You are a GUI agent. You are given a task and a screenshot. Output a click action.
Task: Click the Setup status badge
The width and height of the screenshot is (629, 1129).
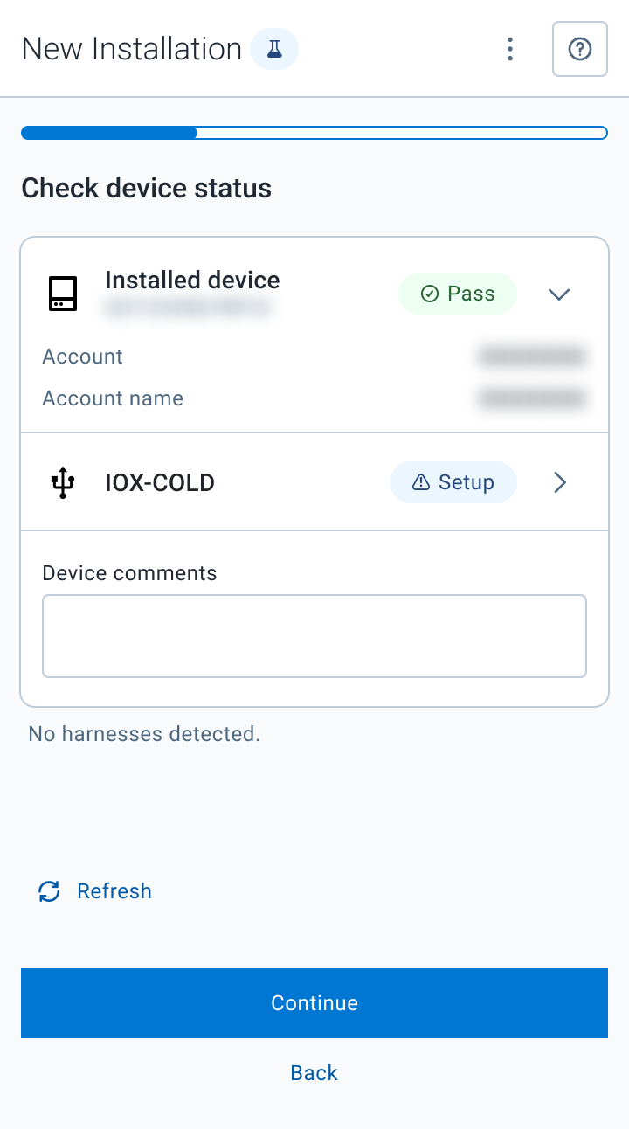coord(453,482)
